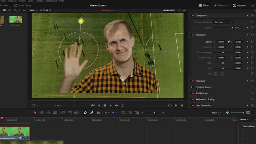Enable the Dynamic Zoom switch
Viewport: 256px width, 144px height.
[192, 87]
